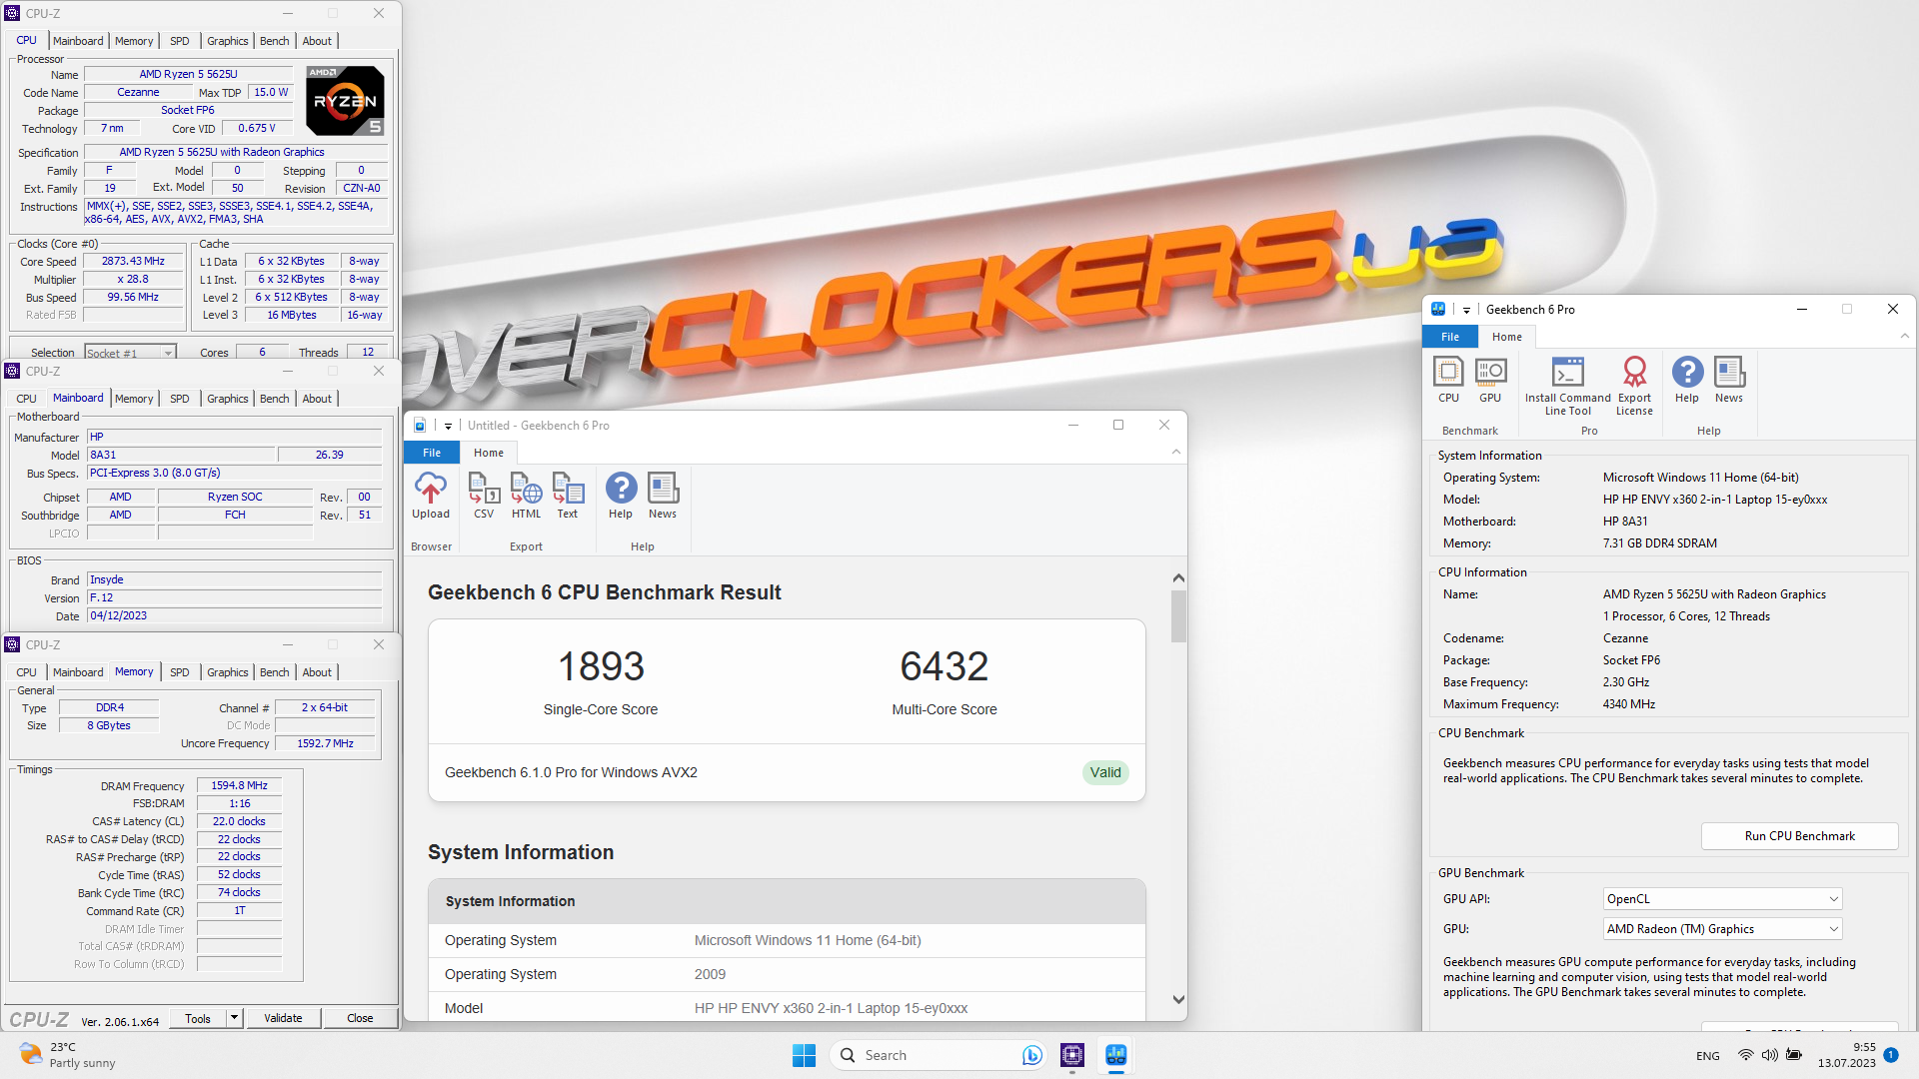The width and height of the screenshot is (1919, 1079).
Task: Click PCI-Express 3.0 bus specs field
Action: [235, 473]
